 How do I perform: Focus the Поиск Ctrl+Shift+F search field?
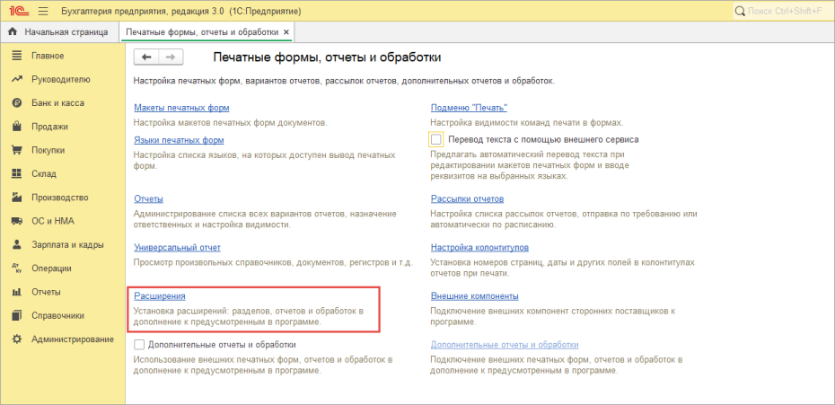(x=782, y=11)
